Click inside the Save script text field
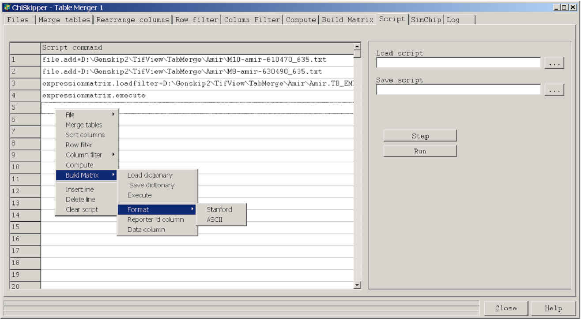Screen dimensions: 581x320 click(458, 90)
